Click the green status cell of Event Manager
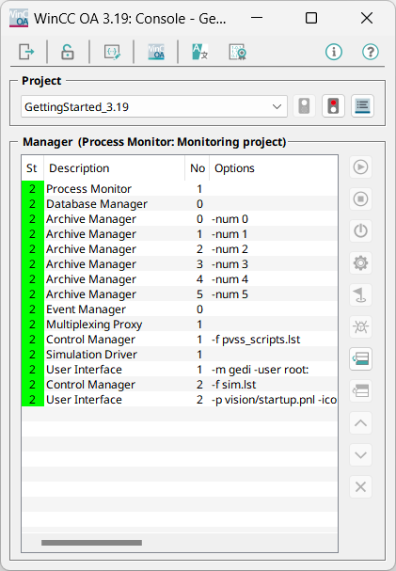 32,309
